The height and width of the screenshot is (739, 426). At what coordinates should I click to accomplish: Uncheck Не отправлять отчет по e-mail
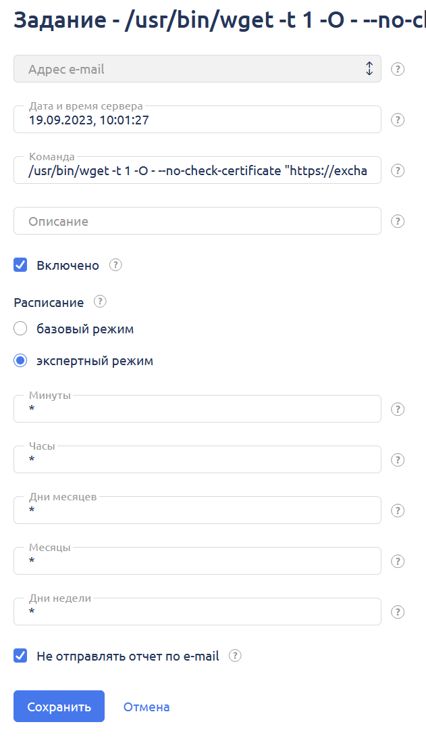pos(21,655)
